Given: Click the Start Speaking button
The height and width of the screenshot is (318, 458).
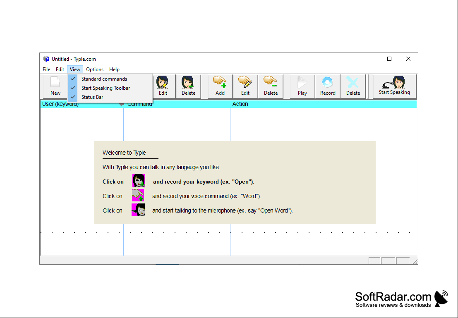Looking at the screenshot, I should click(x=394, y=86).
